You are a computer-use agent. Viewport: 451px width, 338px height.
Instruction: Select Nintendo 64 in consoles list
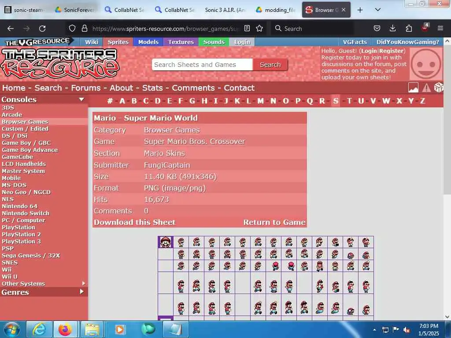pyautogui.click(x=19, y=206)
